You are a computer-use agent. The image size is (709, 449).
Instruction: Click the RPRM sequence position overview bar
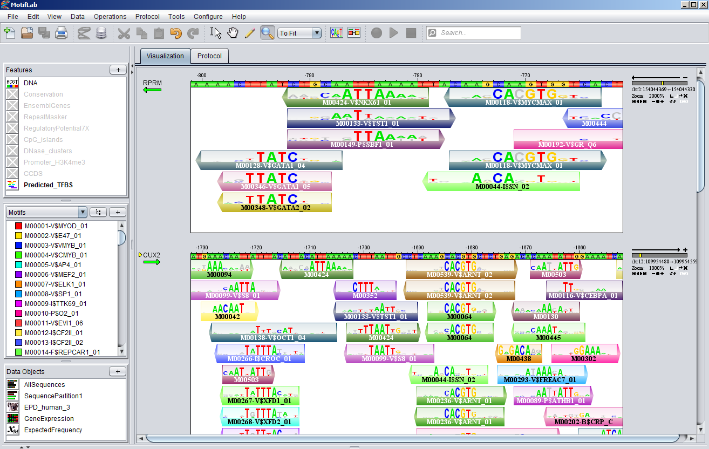point(659,83)
